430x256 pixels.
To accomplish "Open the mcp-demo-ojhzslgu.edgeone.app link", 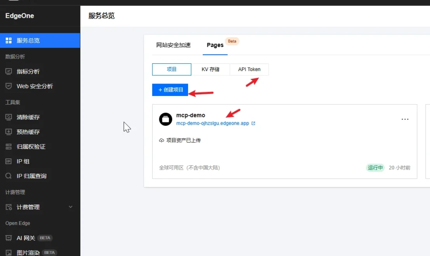I will tap(212, 124).
